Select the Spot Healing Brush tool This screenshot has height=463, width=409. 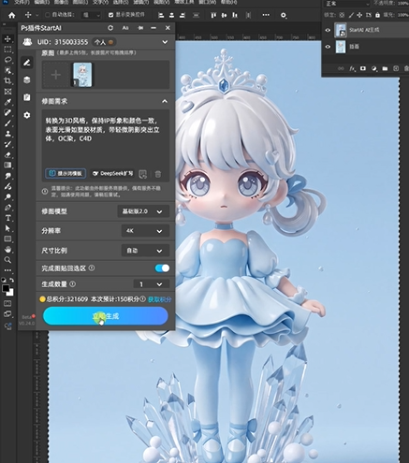[x=7, y=112]
